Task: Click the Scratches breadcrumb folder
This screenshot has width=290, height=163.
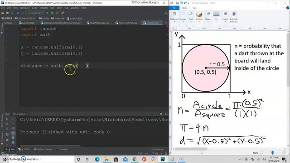Action: [x=58, y=18]
